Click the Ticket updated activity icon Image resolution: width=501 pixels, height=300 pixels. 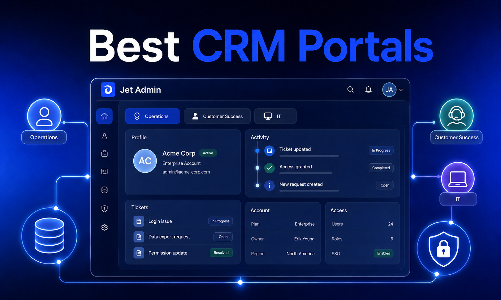click(270, 151)
